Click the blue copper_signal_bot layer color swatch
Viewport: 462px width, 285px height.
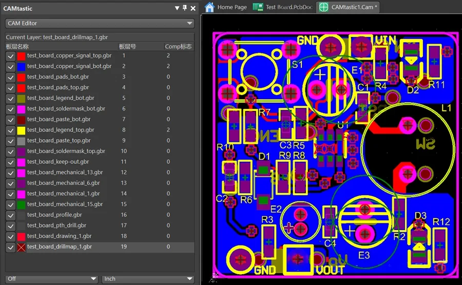click(x=21, y=67)
